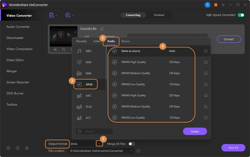Edit the WMA8 Medium Quality preset
Image resolution: width=250 pixels, height=157 pixels.
(x=206, y=73)
